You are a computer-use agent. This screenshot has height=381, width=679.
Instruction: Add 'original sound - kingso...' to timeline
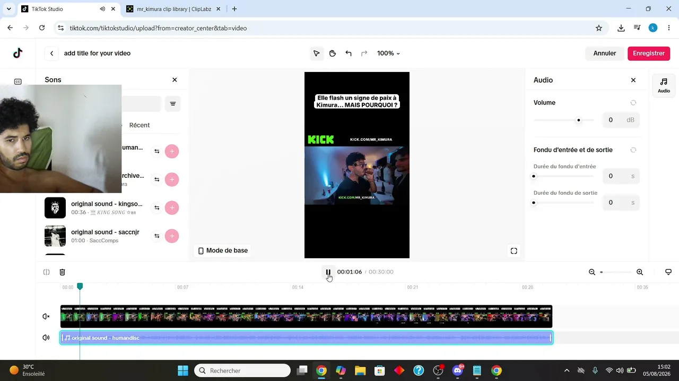point(172,208)
